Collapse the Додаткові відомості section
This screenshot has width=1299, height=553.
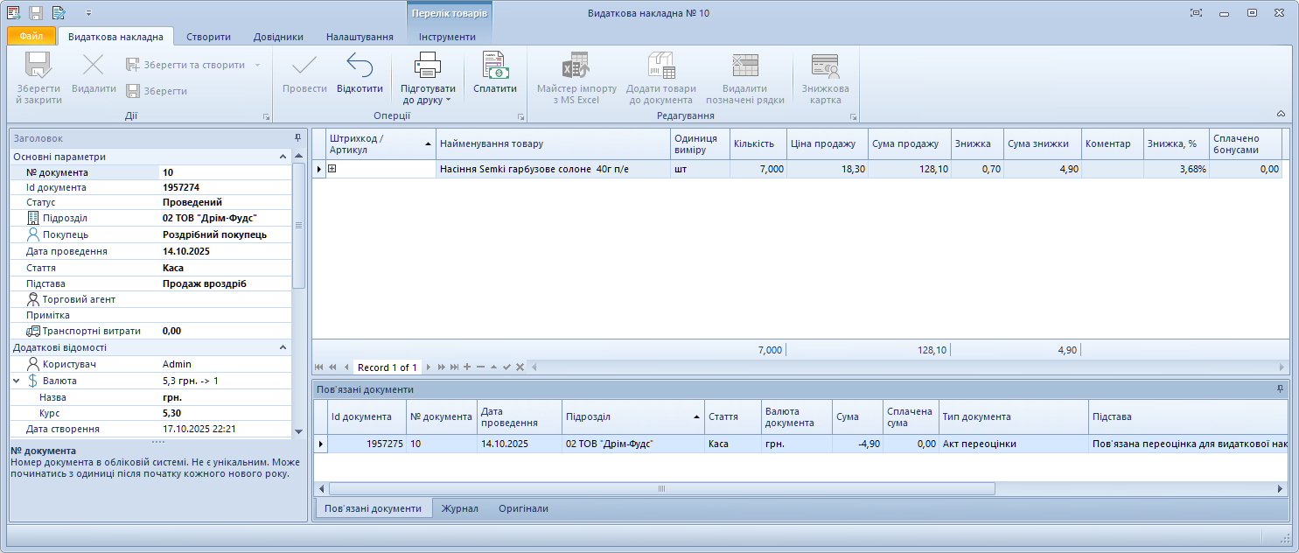pyautogui.click(x=283, y=347)
